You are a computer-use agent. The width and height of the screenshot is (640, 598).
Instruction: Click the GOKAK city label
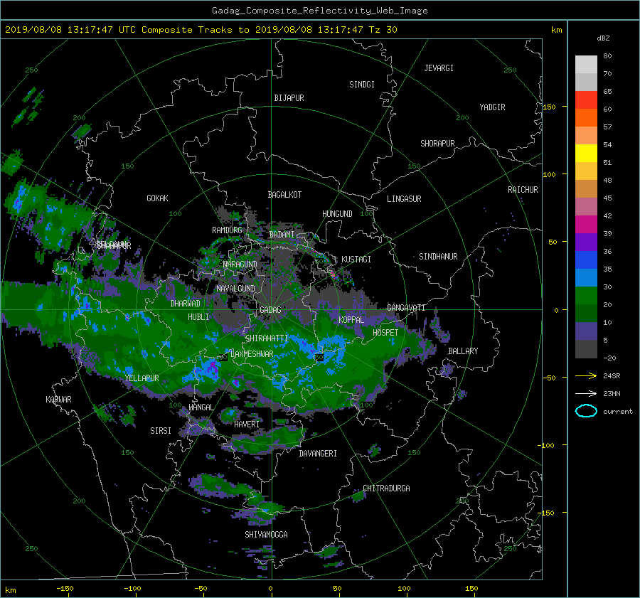point(158,198)
